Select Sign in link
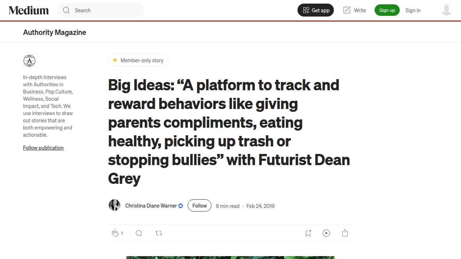461x259 pixels. click(413, 10)
